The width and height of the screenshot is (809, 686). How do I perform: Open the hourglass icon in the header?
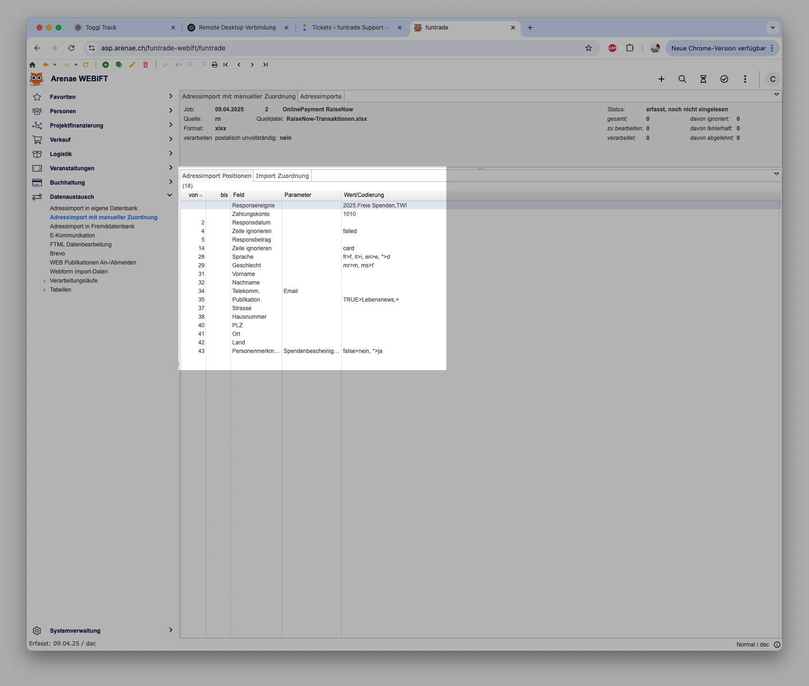pos(703,79)
